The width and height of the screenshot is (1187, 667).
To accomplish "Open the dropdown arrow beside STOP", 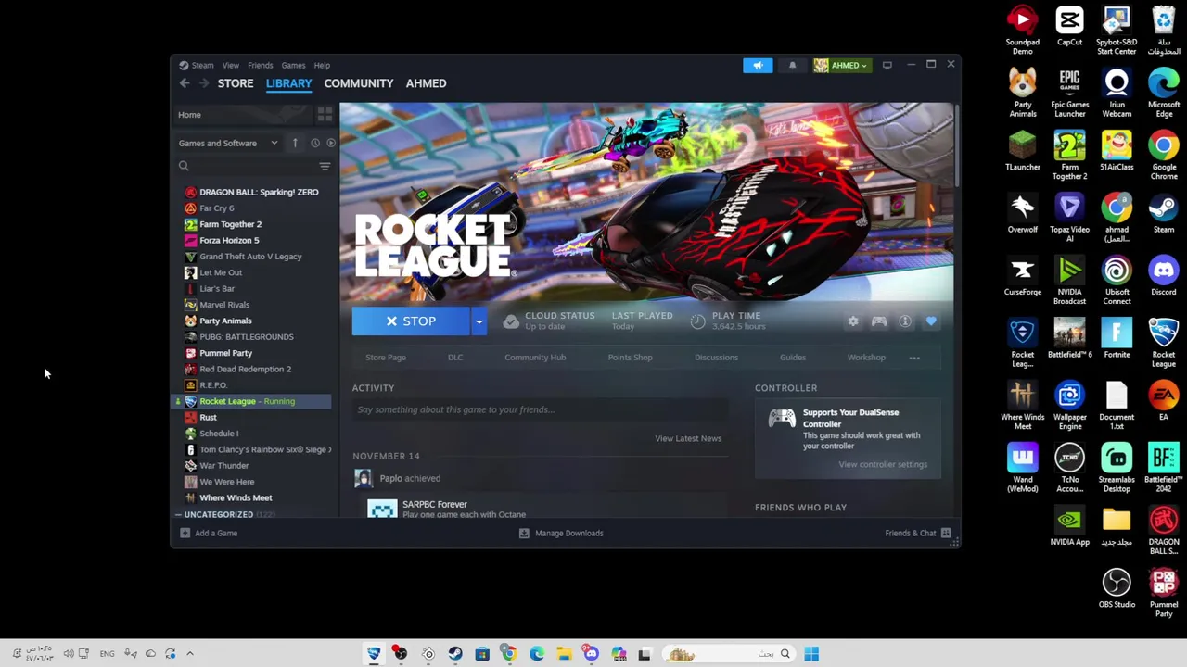I will pyautogui.click(x=479, y=321).
